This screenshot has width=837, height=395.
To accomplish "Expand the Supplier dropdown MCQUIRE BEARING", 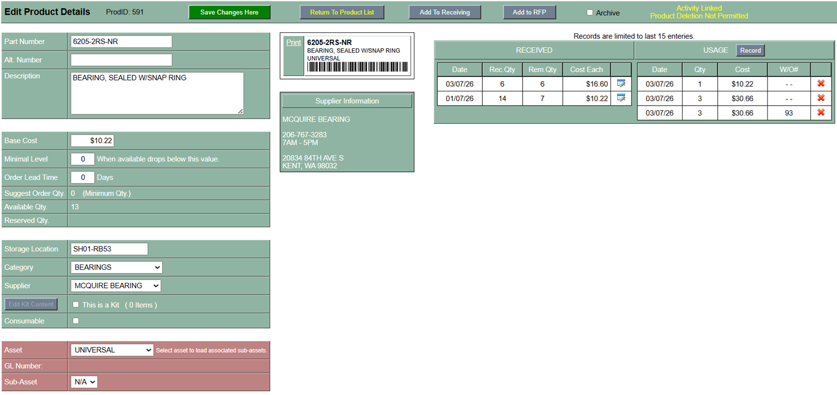I will coord(116,286).
